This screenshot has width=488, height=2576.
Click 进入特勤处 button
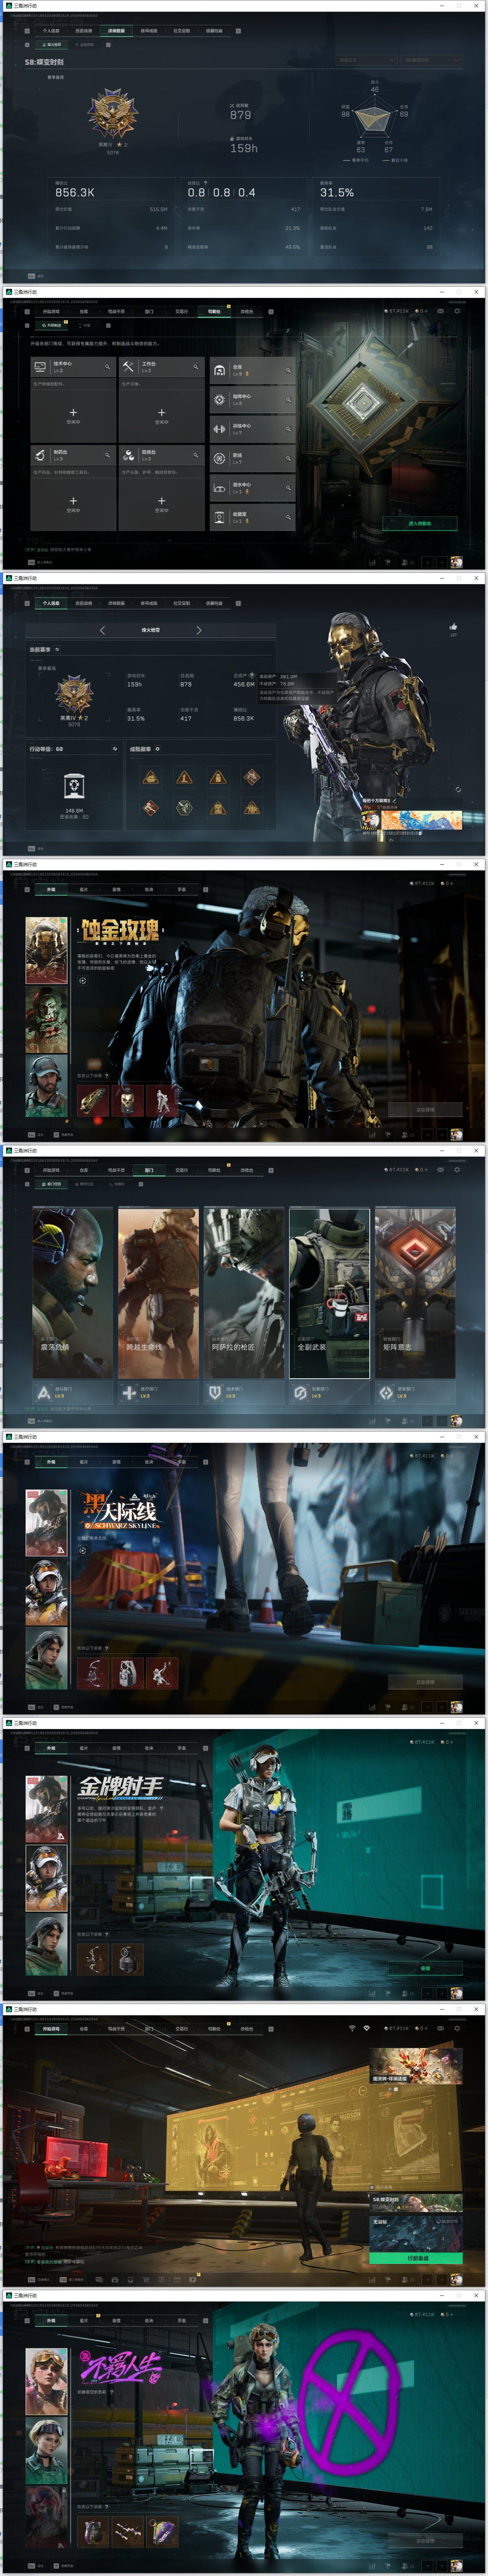(x=419, y=523)
